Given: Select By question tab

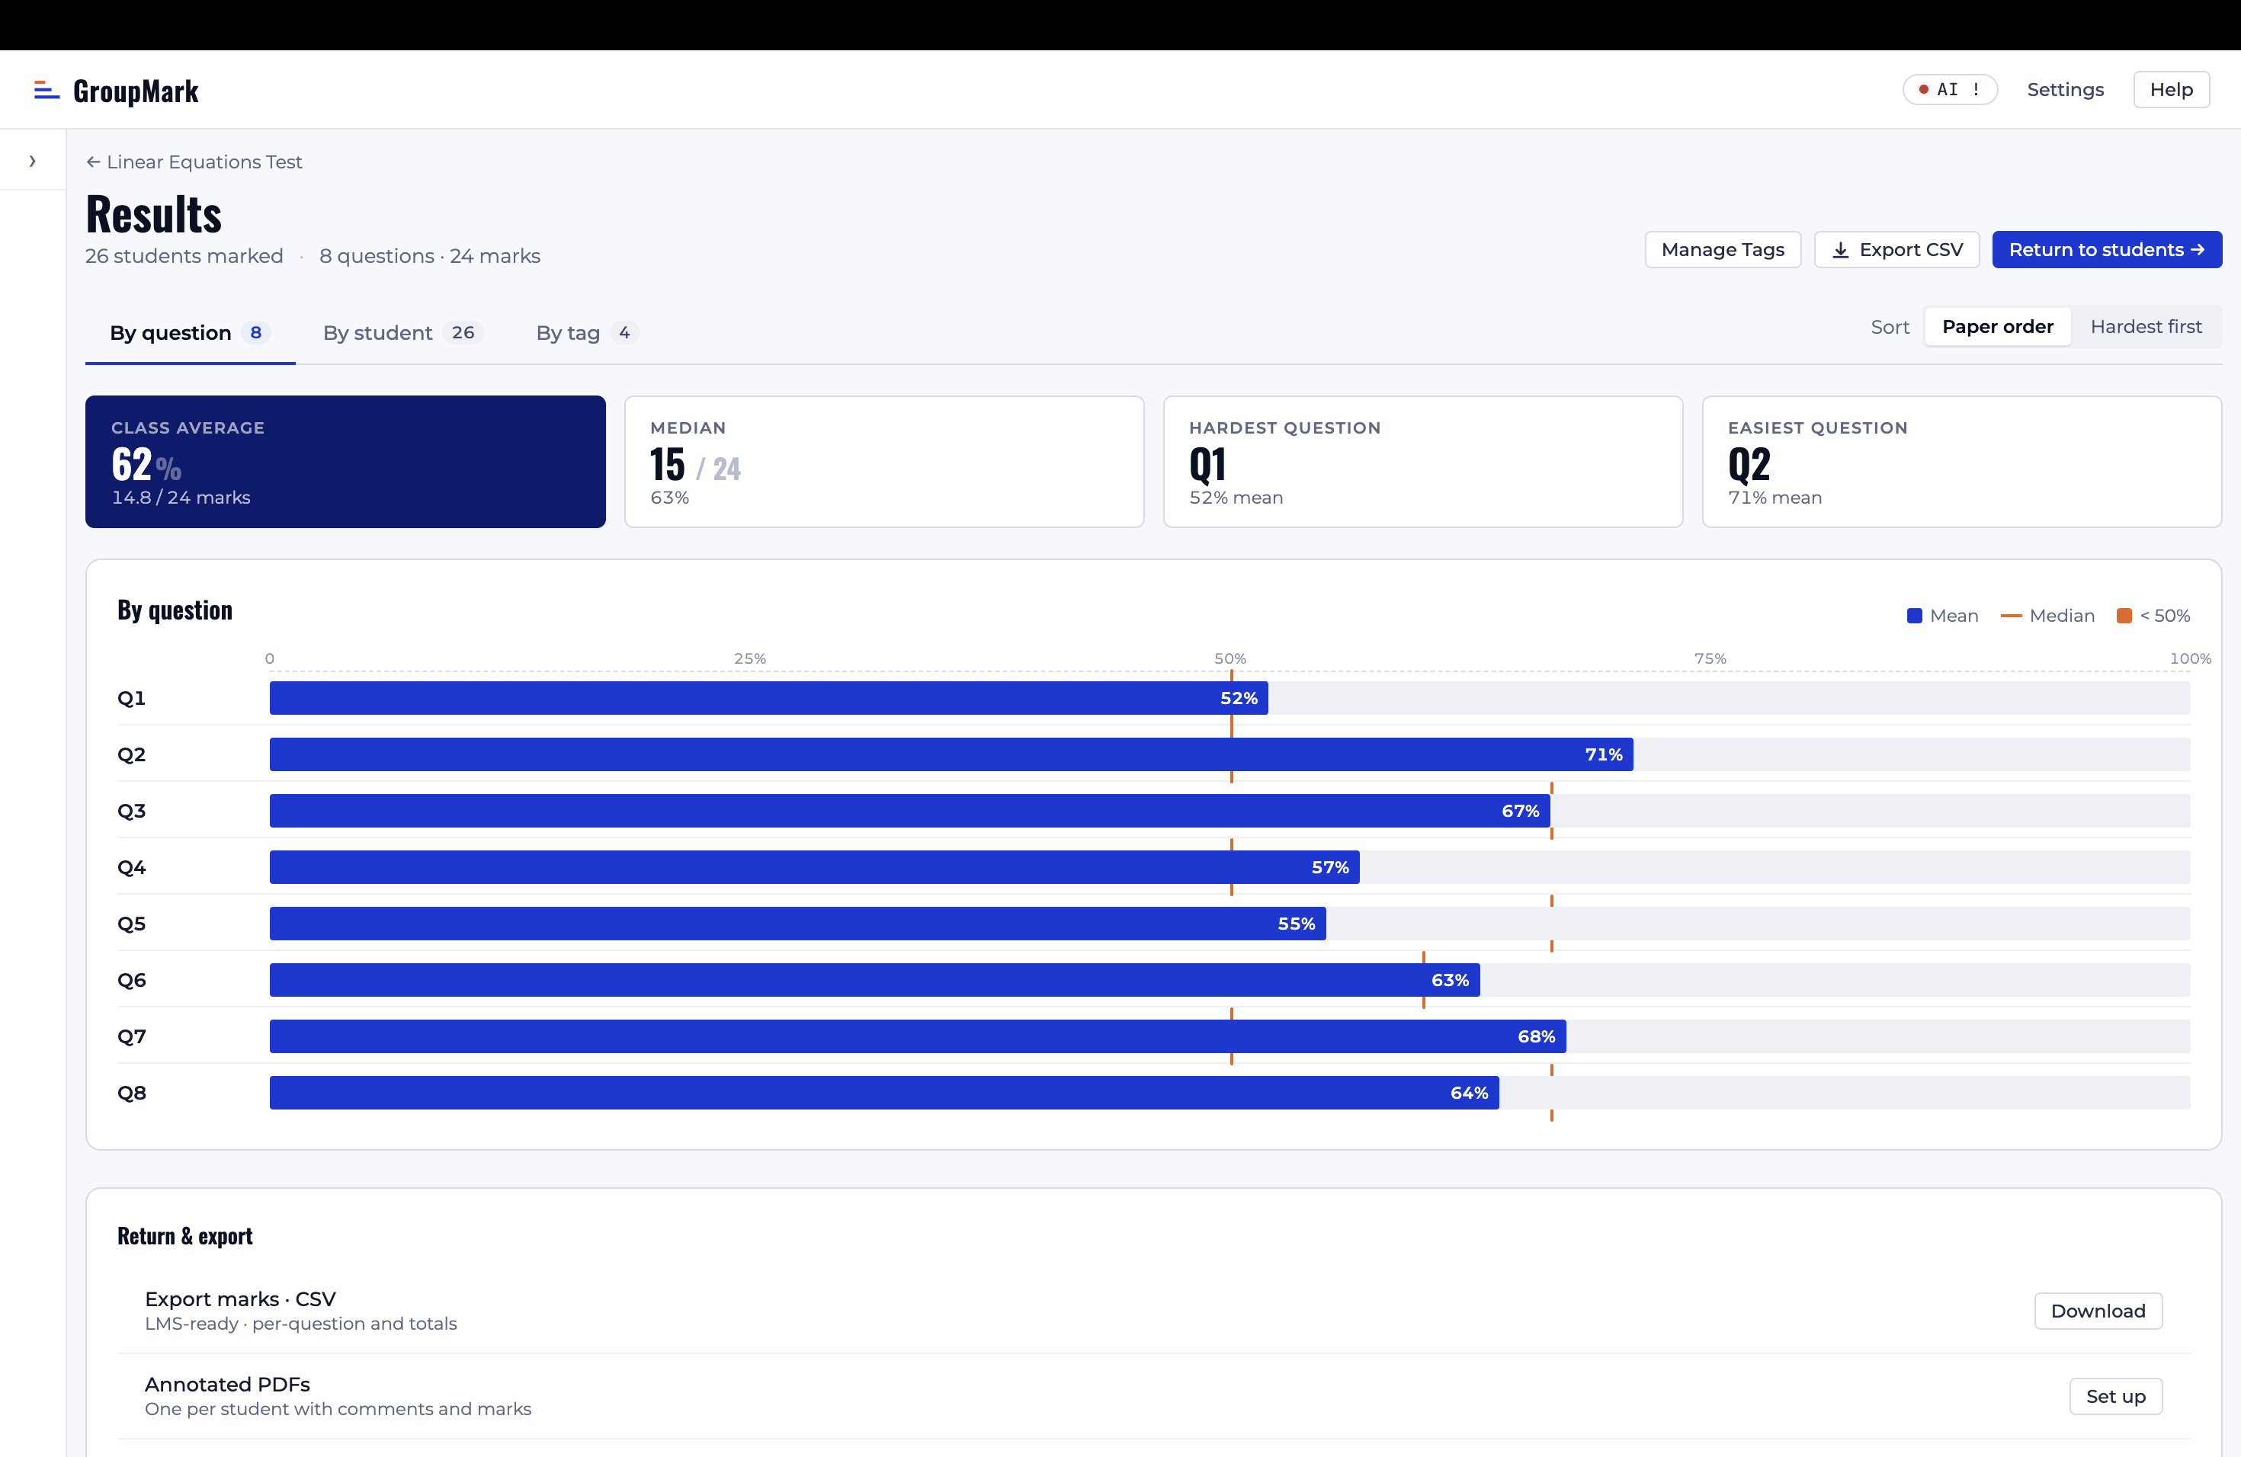Looking at the screenshot, I should tap(189, 333).
